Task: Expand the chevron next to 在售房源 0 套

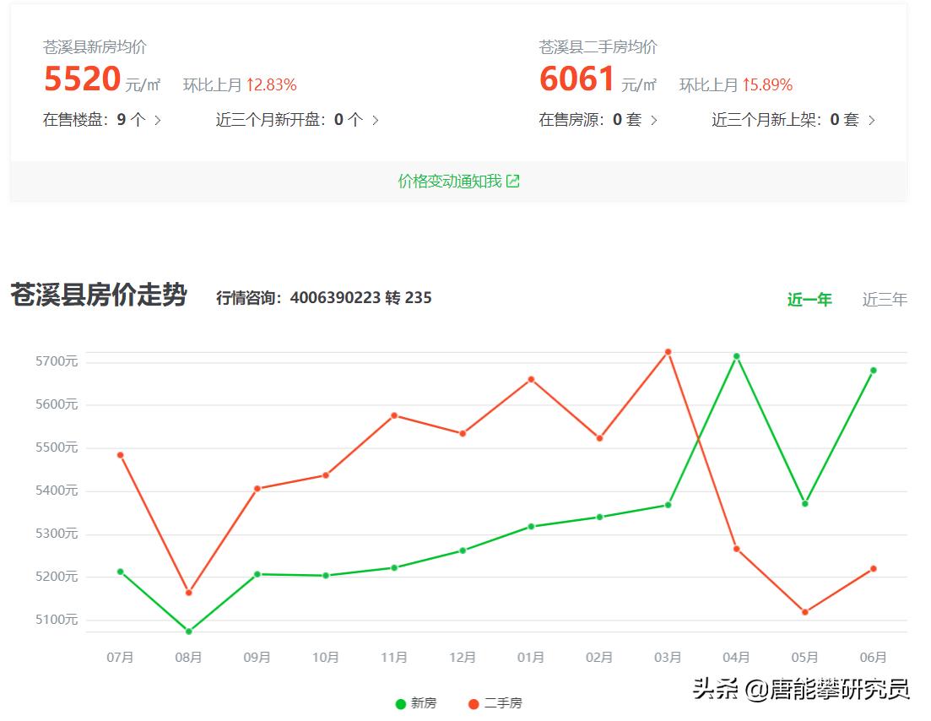Action: click(653, 120)
